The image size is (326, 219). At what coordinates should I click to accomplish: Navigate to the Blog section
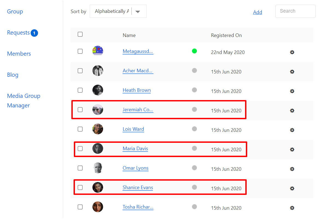[x=13, y=75]
